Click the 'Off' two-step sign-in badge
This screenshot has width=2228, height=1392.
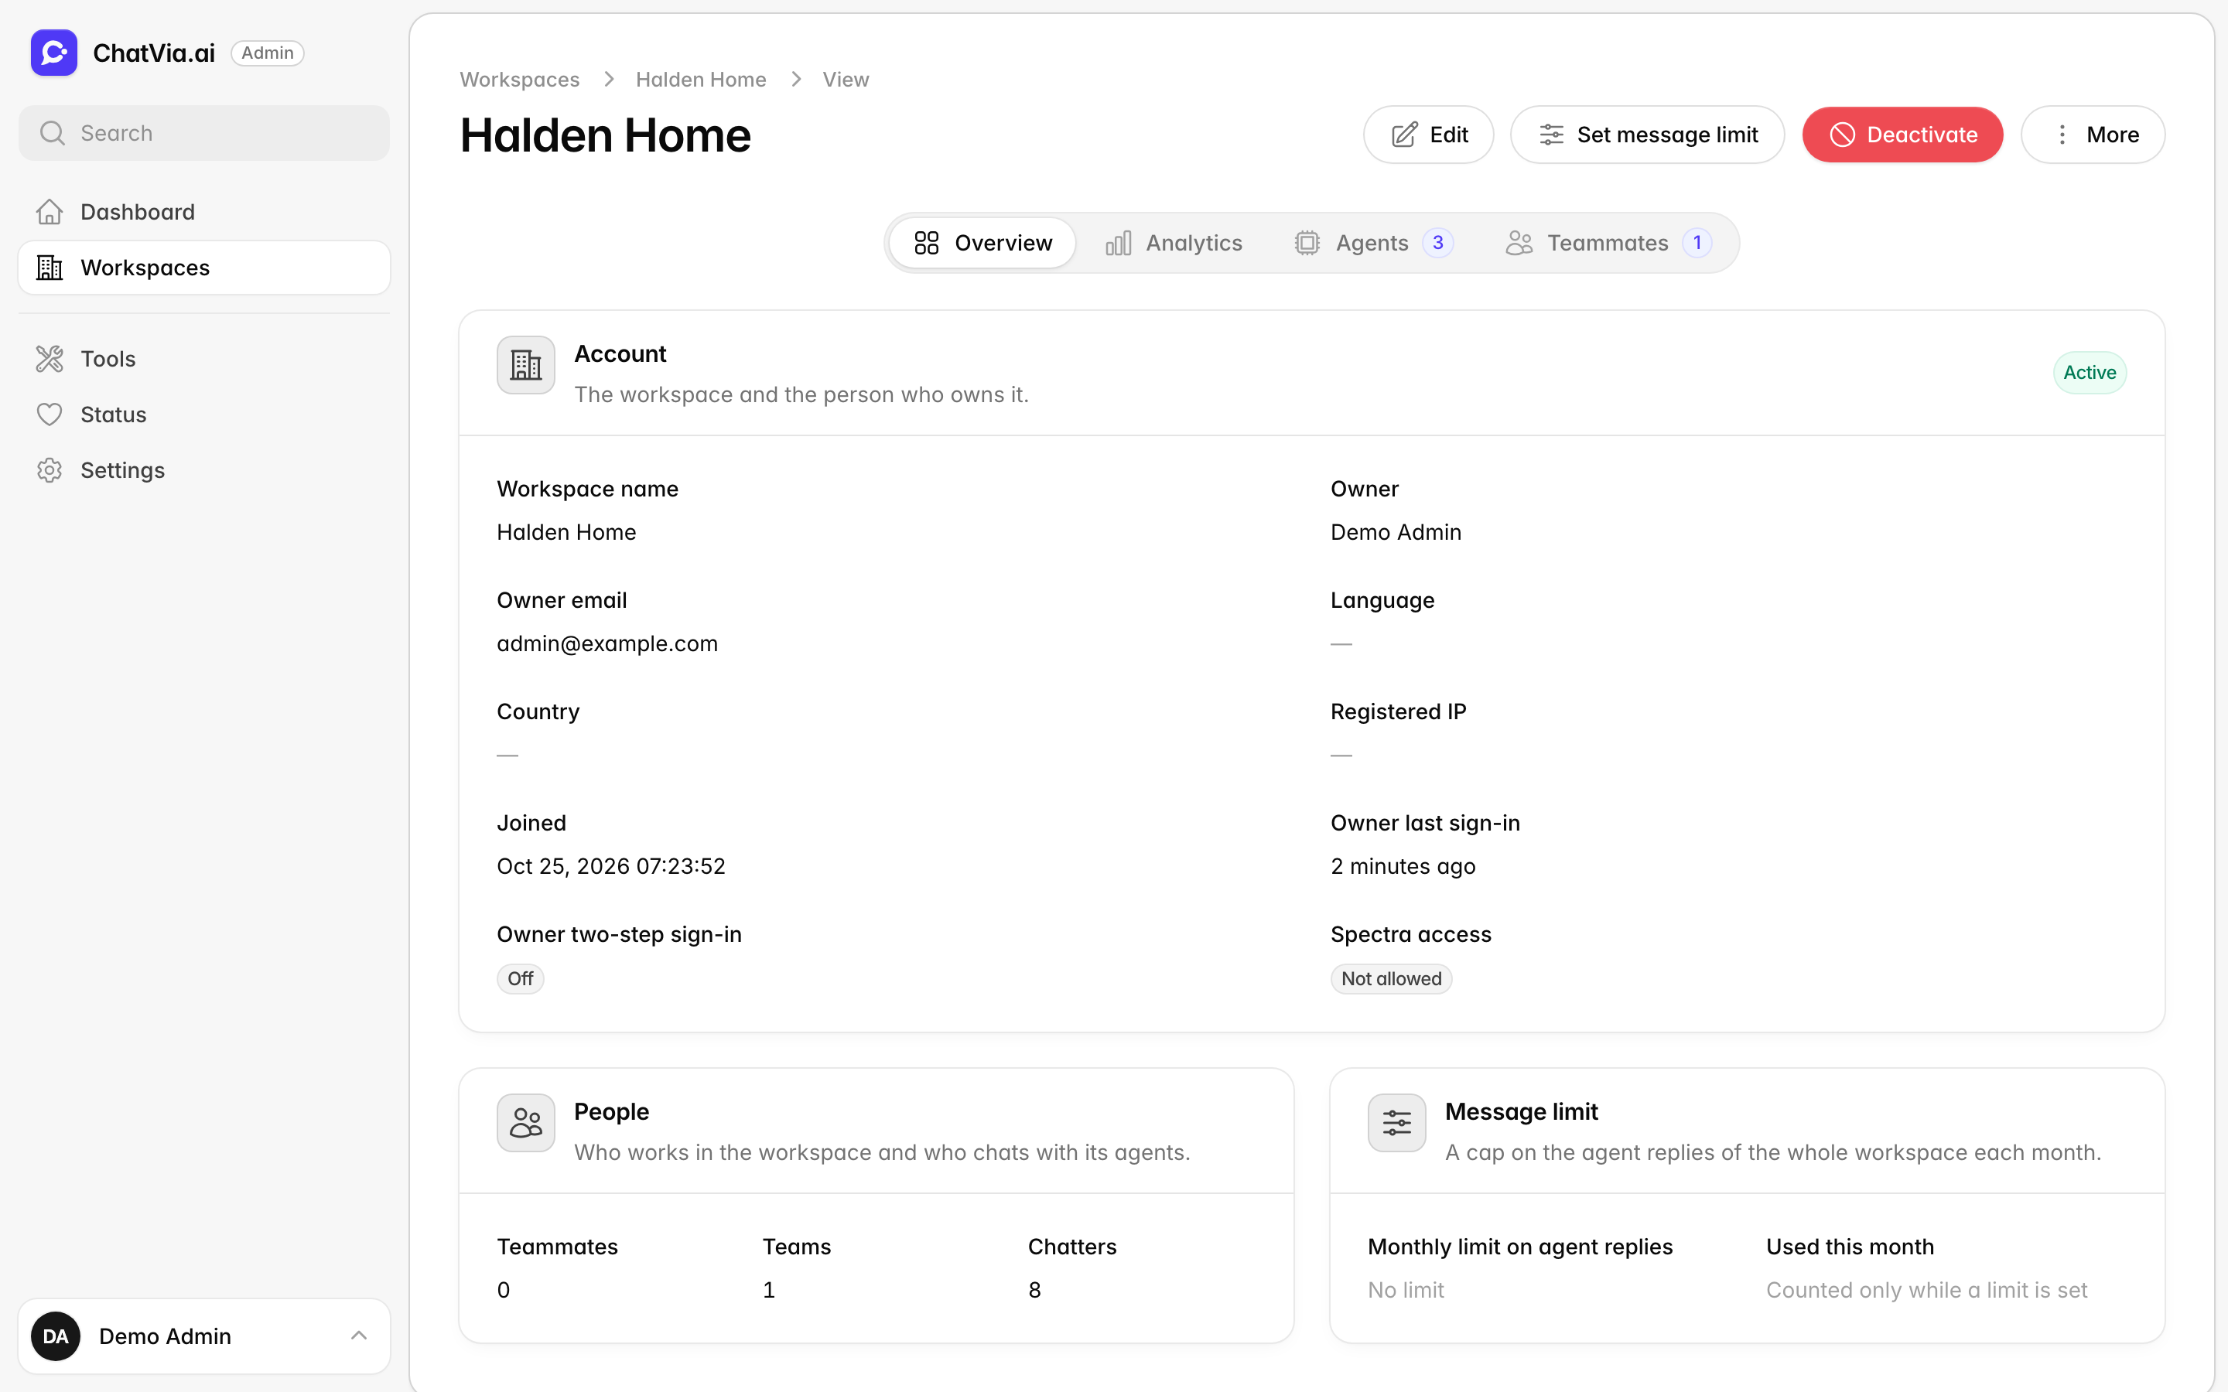[520, 978]
